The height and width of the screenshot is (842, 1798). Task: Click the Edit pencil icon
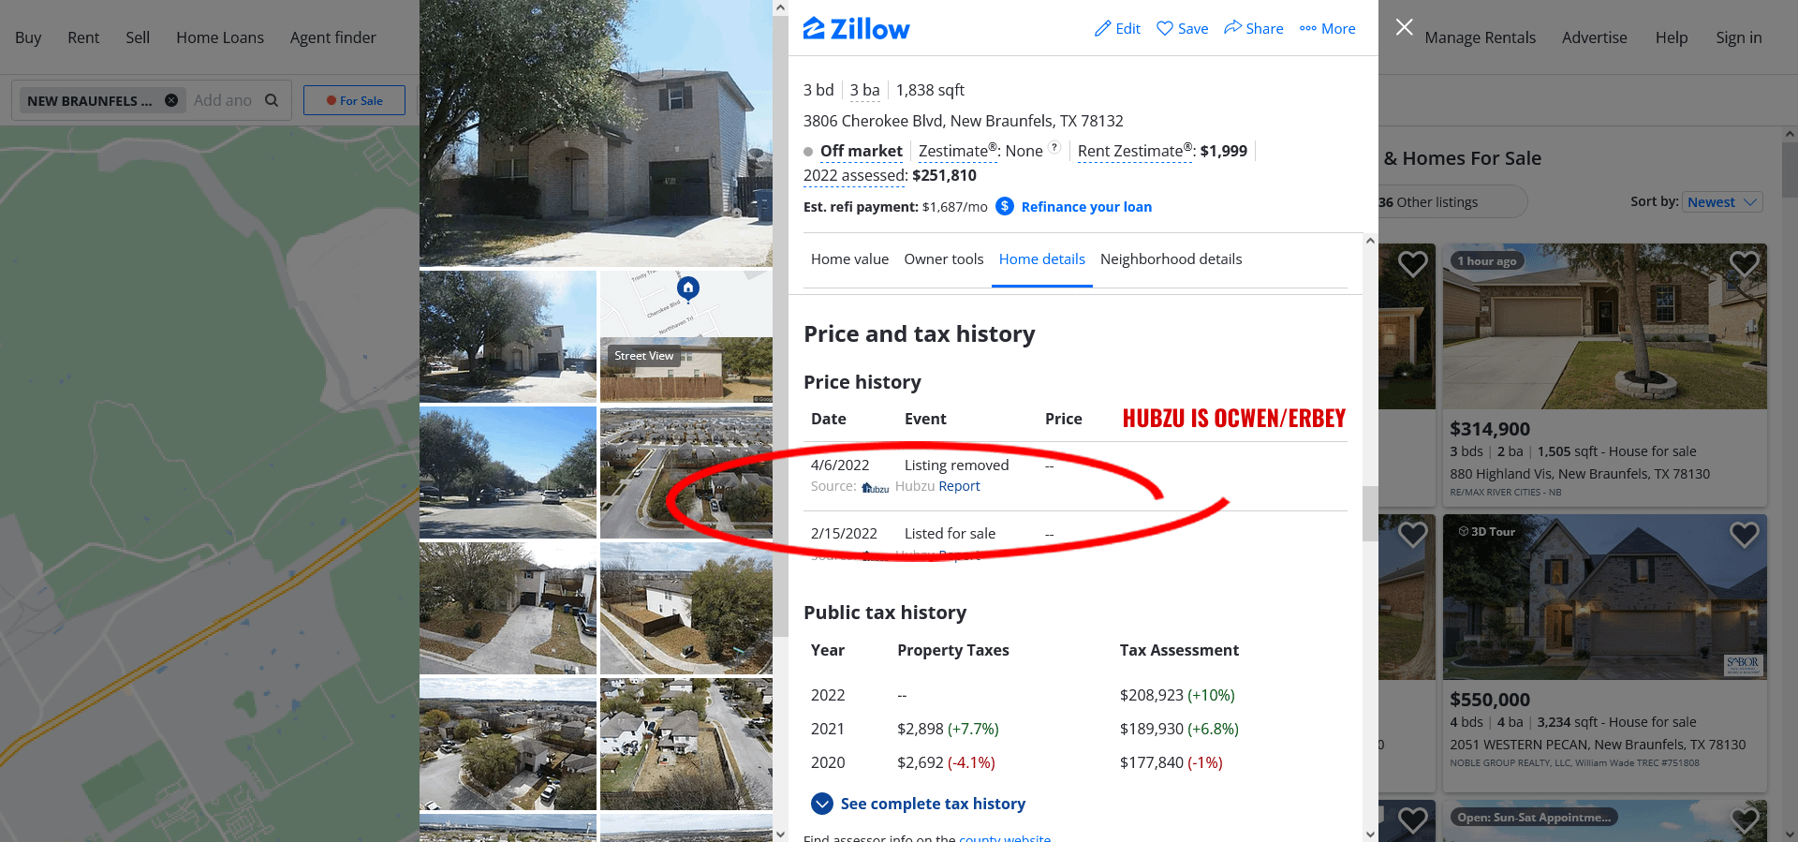1102,29
